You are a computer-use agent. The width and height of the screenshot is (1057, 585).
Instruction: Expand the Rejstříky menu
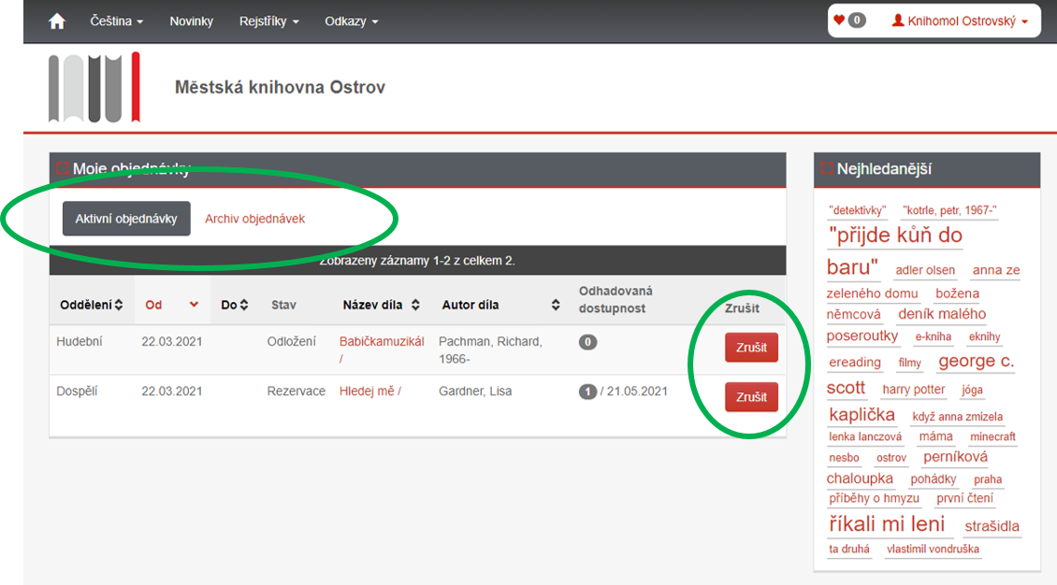pyautogui.click(x=268, y=21)
